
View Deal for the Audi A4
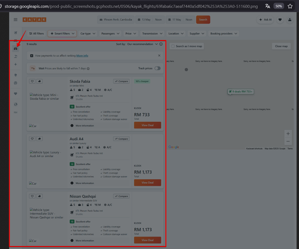pyautogui.click(x=148, y=183)
